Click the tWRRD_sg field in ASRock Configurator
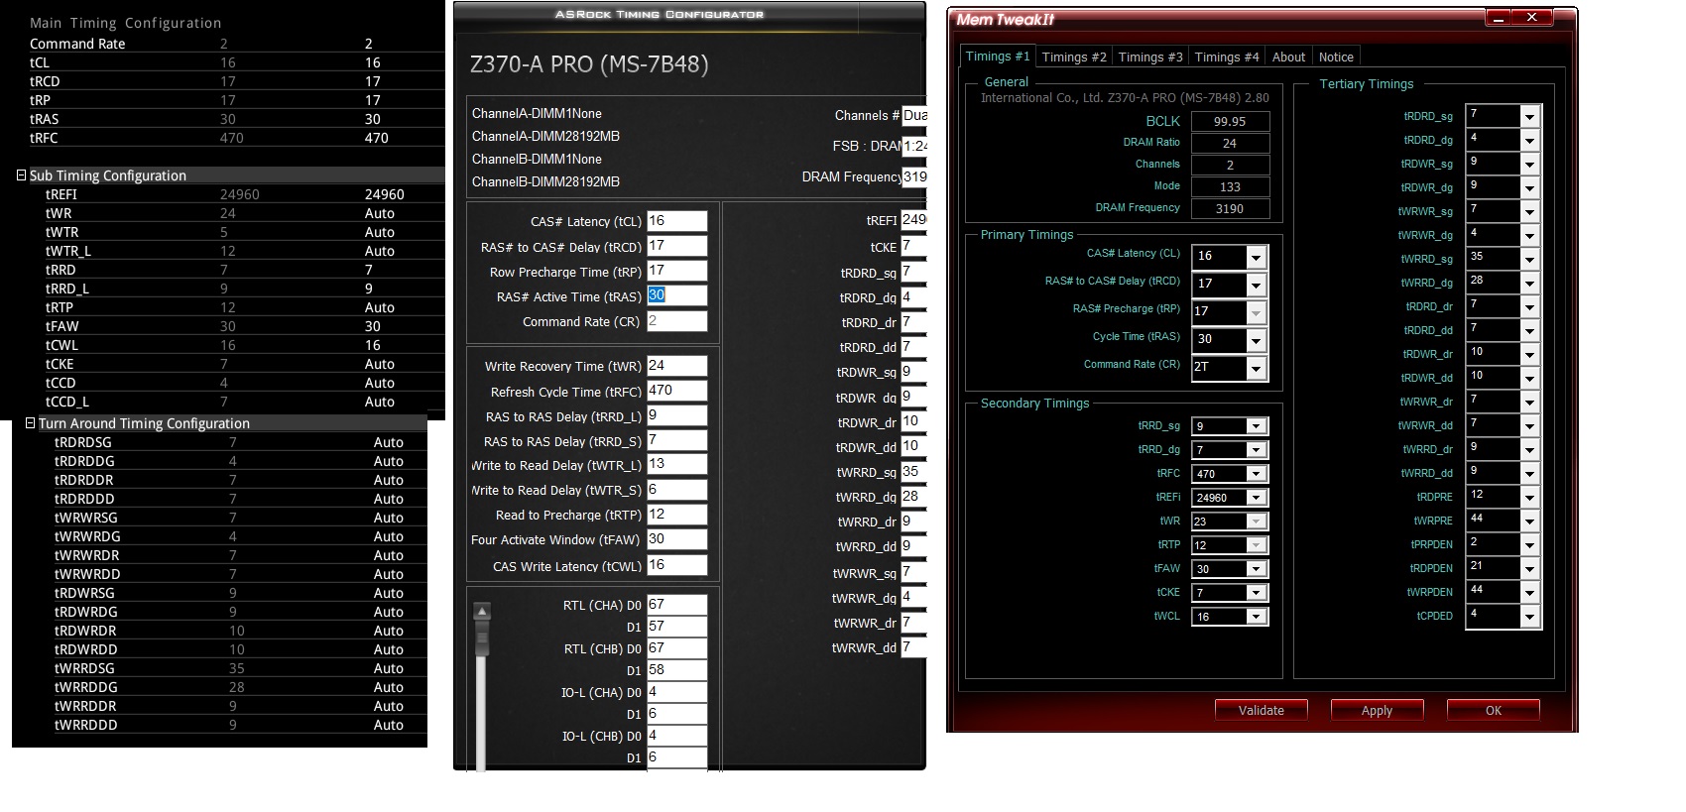The width and height of the screenshot is (1686, 812). (x=913, y=472)
